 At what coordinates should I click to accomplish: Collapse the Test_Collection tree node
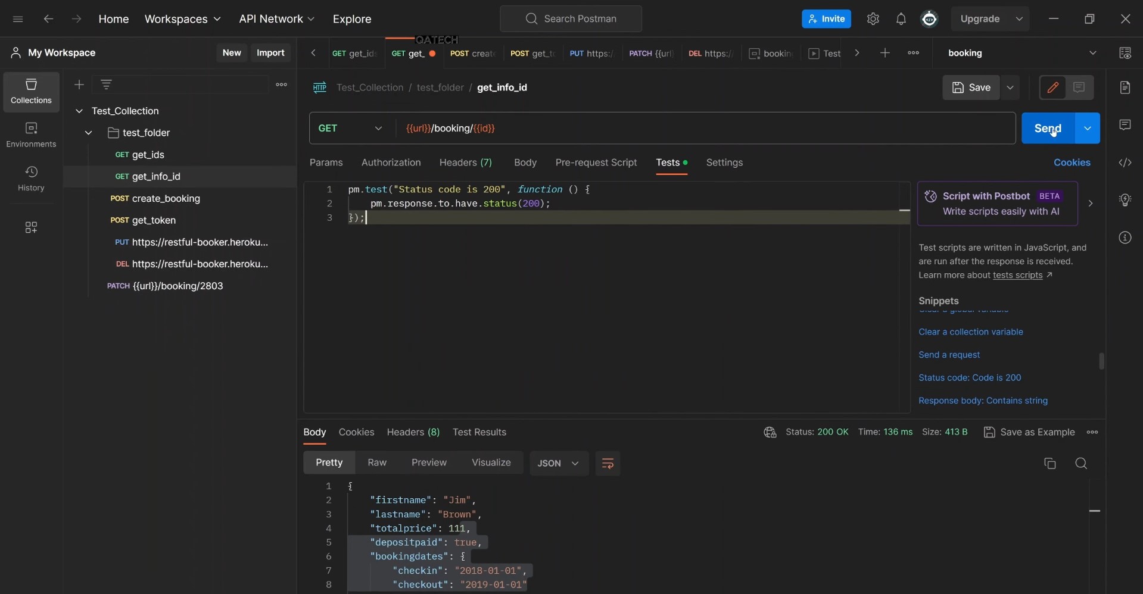tap(79, 111)
